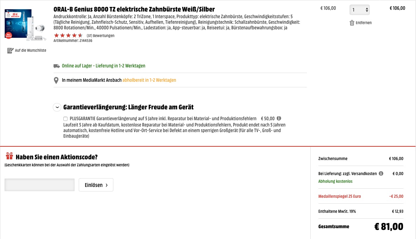Click the toothbrush product thumbnail
The height and width of the screenshot is (239, 416).
point(25,24)
